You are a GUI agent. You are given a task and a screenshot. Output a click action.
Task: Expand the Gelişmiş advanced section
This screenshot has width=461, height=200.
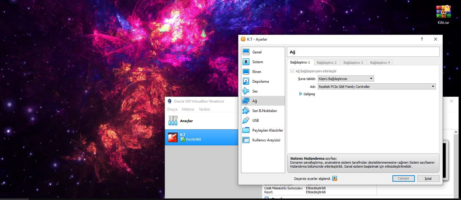307,94
